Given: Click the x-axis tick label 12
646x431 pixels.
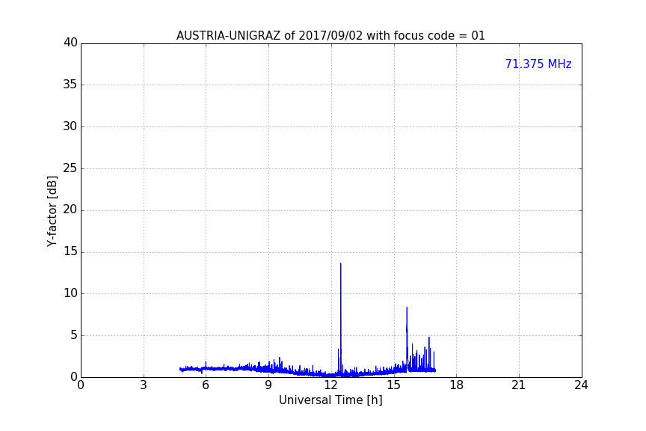Looking at the screenshot, I should pyautogui.click(x=331, y=385).
